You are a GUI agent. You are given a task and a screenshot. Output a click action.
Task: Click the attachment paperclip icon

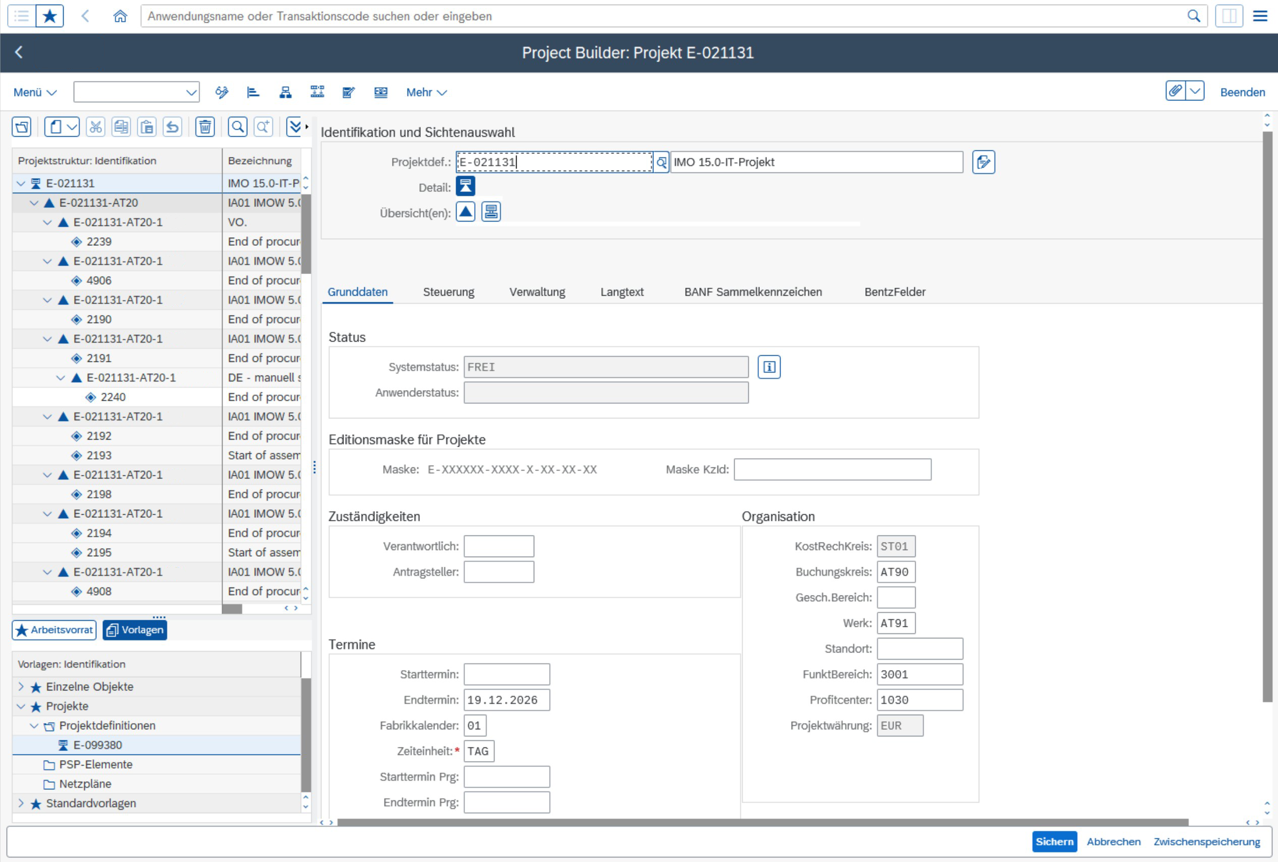[1175, 91]
